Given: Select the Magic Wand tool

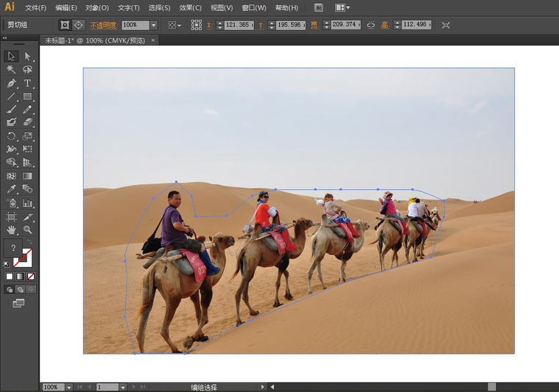Looking at the screenshot, I should coord(11,69).
